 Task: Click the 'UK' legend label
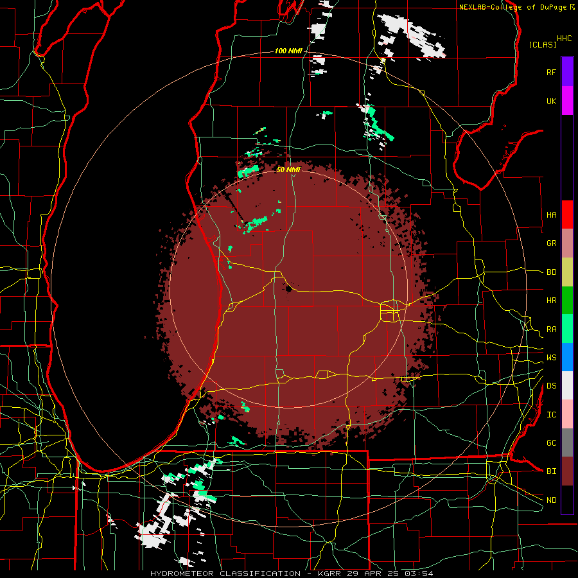552,101
